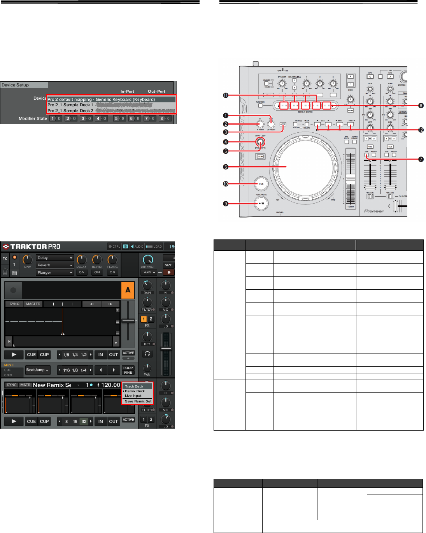The image size is (426, 533).
Task: Toggle SYNC on Deck A
Action: (14, 304)
